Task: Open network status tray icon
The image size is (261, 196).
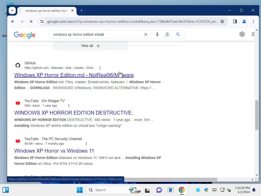Action: click(222, 190)
